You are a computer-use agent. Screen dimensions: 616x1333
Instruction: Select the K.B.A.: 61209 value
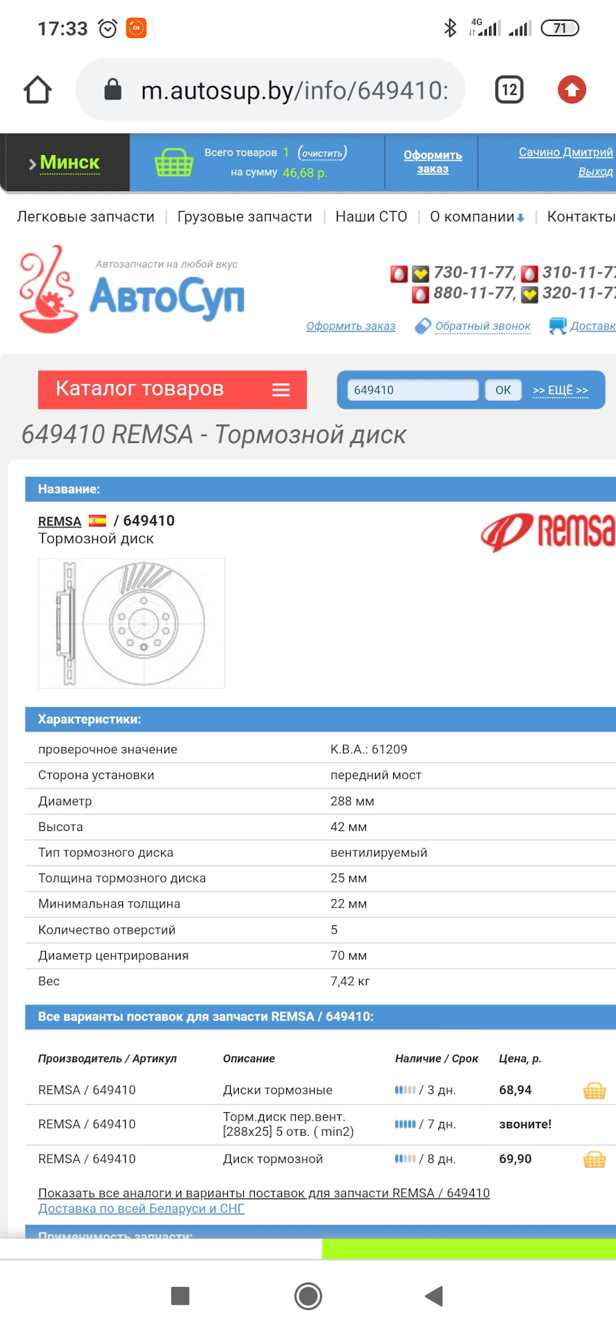coord(369,750)
